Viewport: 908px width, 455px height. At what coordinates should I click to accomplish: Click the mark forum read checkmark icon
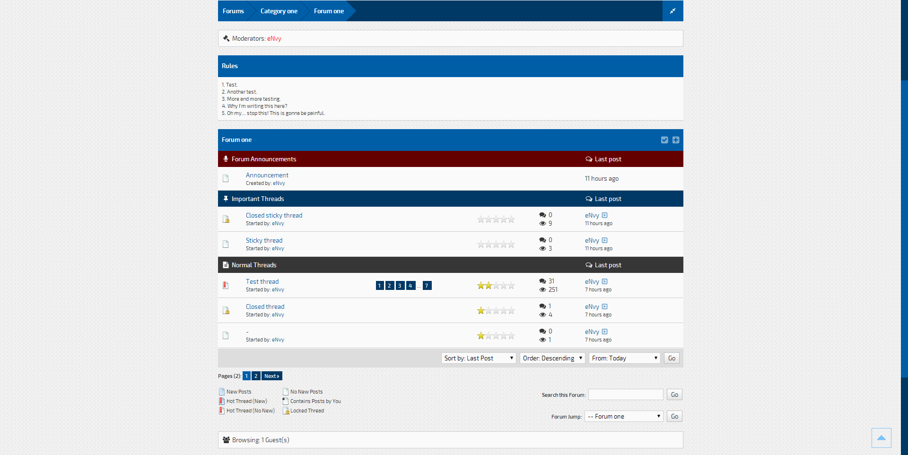(x=664, y=140)
